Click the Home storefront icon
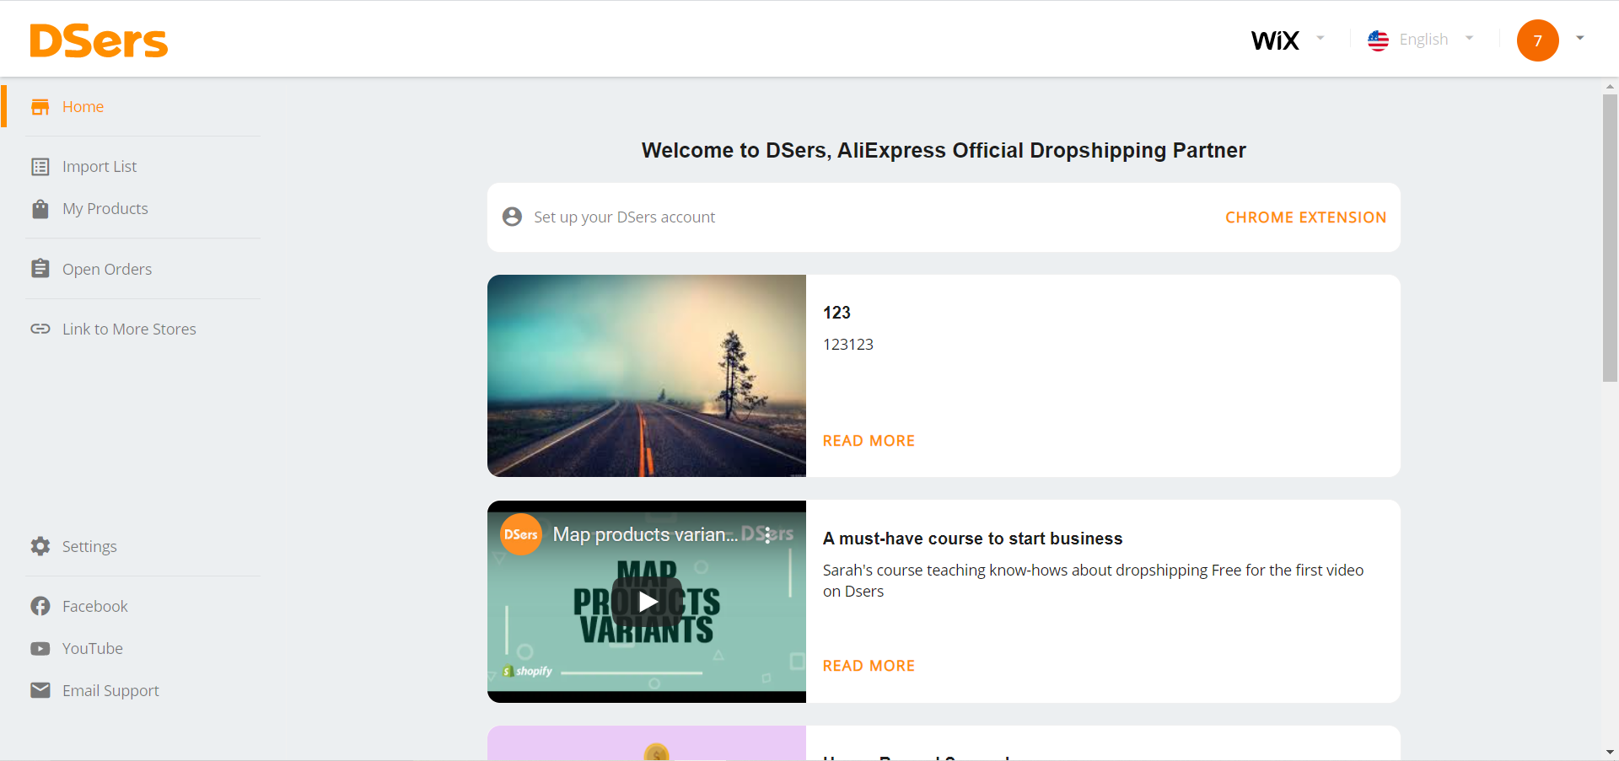Screen dimensions: 1619x761 40,107
